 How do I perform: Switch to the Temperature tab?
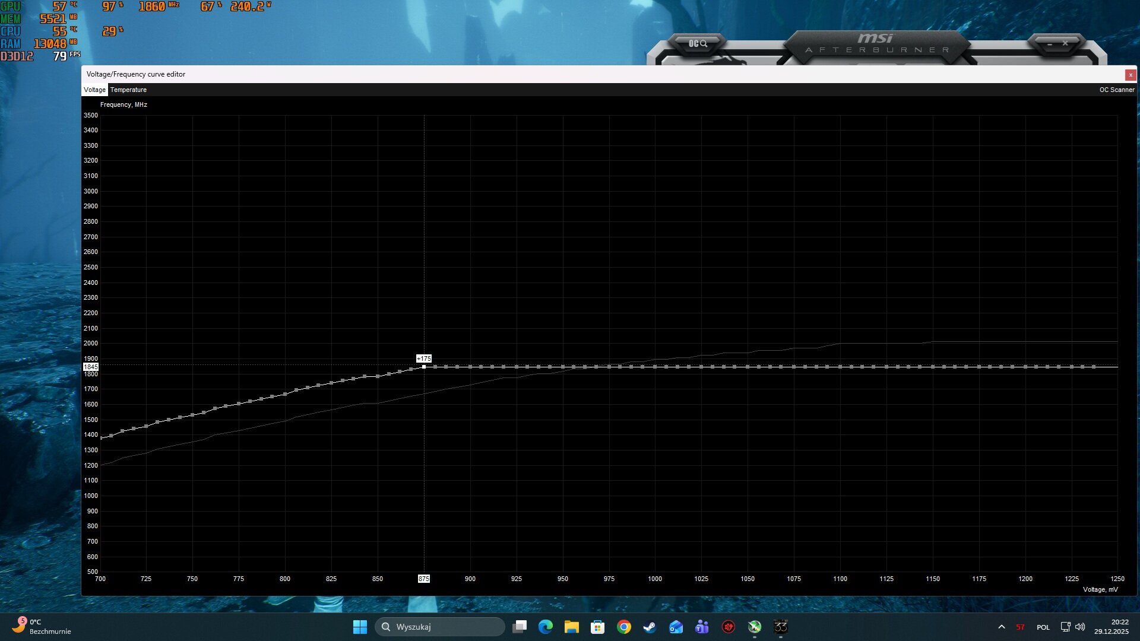tap(128, 90)
